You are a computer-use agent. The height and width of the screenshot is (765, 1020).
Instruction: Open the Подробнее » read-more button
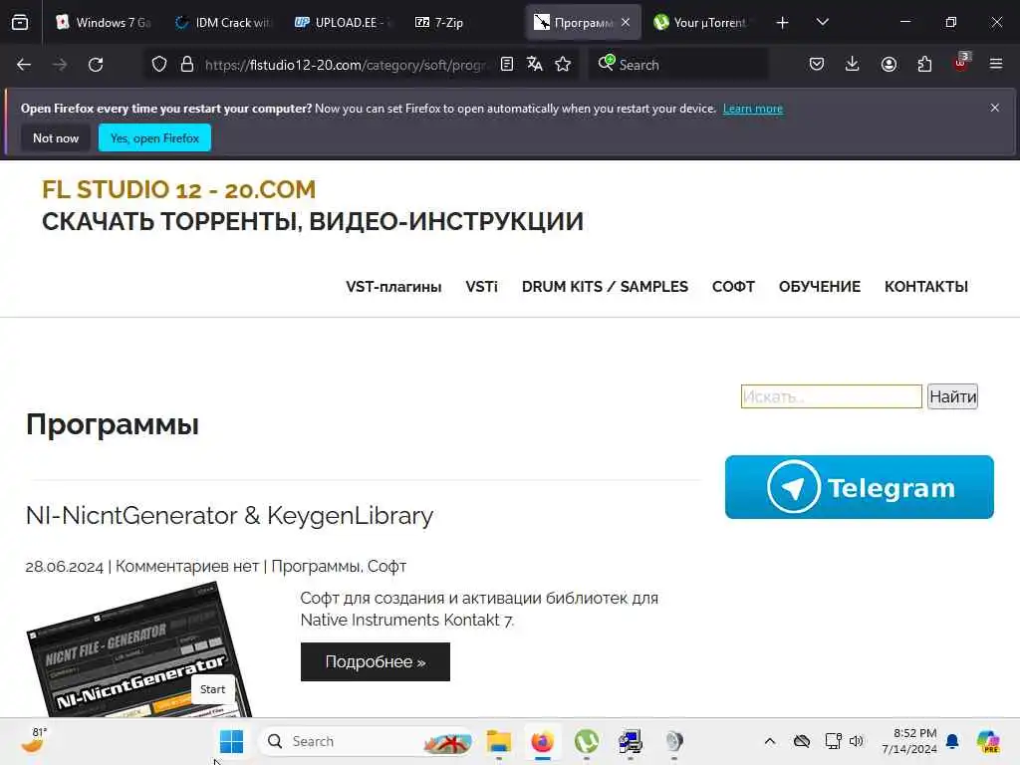pos(376,661)
